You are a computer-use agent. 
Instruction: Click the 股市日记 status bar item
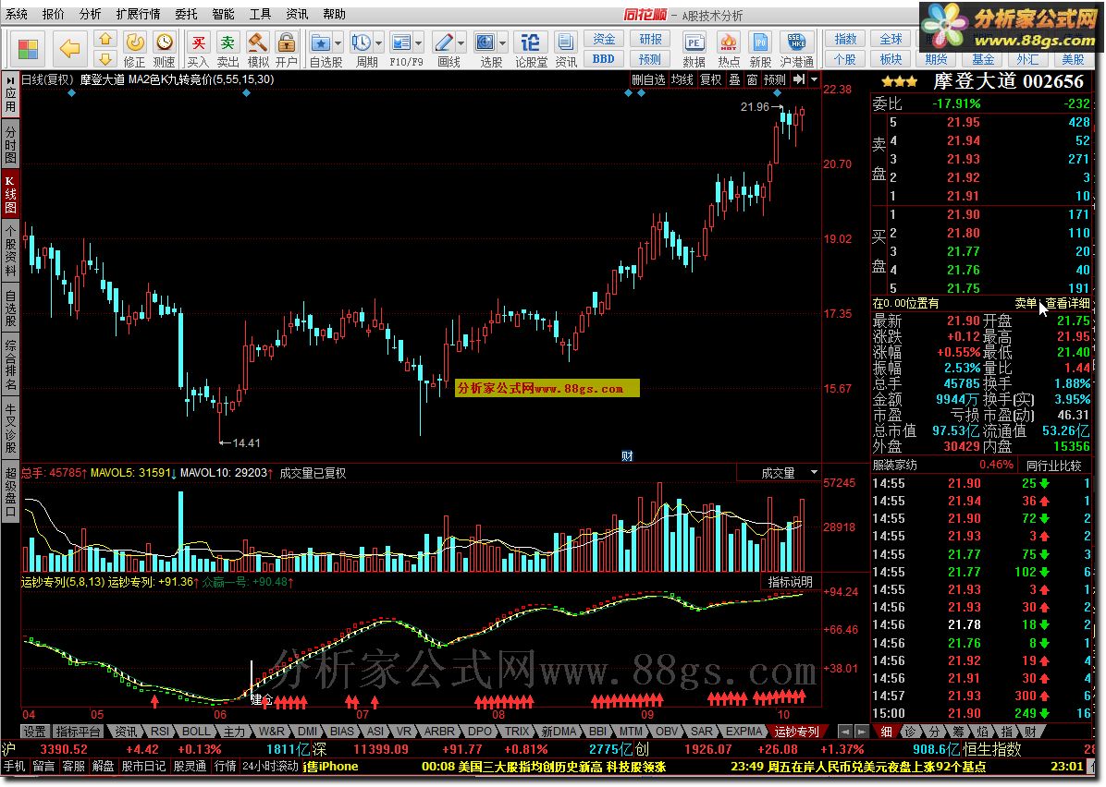[x=144, y=766]
